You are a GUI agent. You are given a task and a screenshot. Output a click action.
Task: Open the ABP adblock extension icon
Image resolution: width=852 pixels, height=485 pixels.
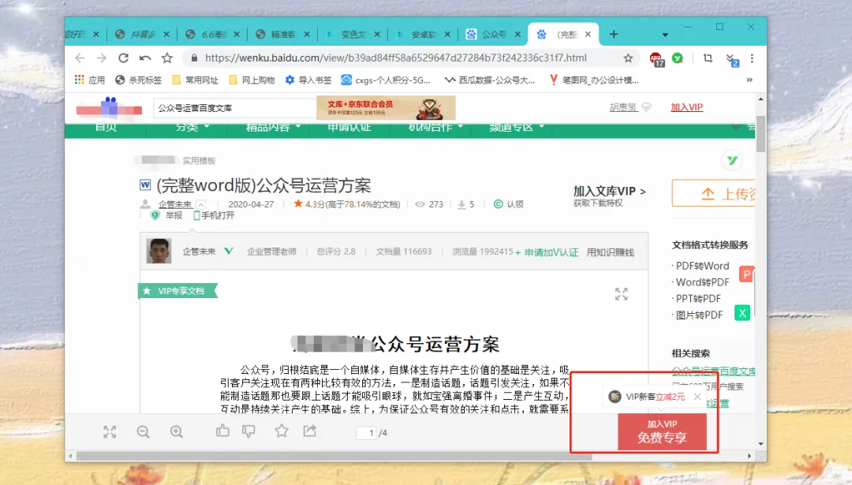pyautogui.click(x=656, y=58)
